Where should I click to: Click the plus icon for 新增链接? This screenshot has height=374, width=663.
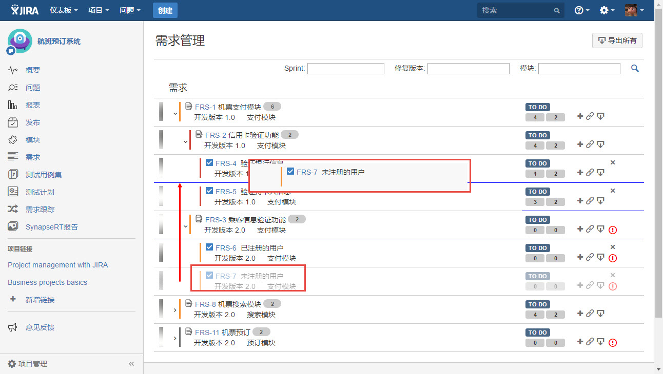tap(13, 299)
